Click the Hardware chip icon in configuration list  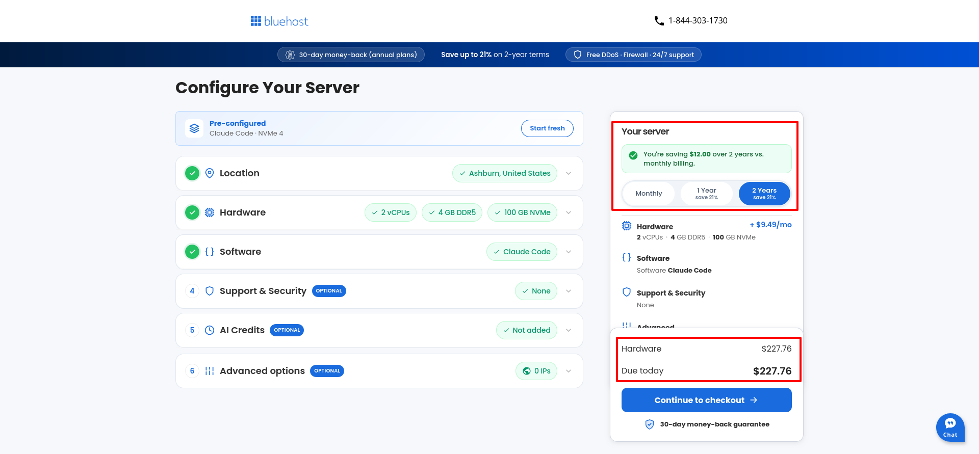210,212
